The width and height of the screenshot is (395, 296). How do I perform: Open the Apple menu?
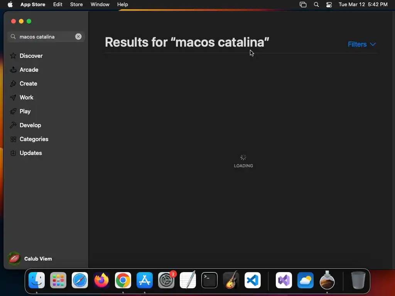[x=10, y=4]
